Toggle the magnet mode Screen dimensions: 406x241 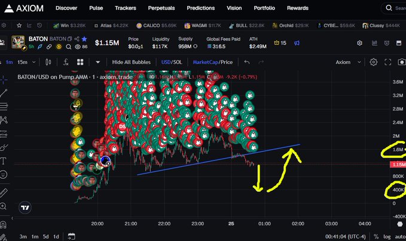tap(3, 225)
